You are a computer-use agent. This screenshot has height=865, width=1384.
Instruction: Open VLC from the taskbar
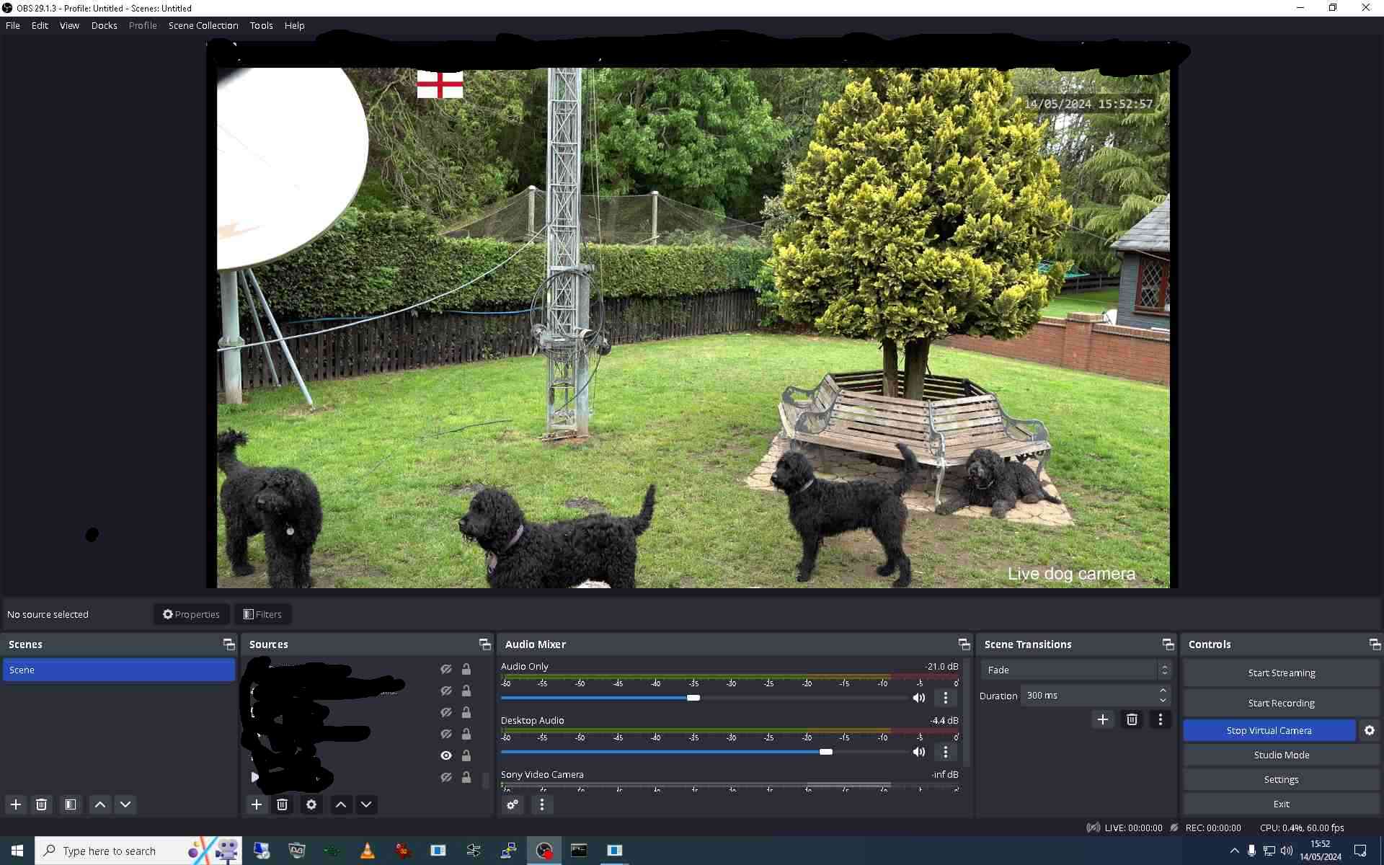pyautogui.click(x=367, y=851)
